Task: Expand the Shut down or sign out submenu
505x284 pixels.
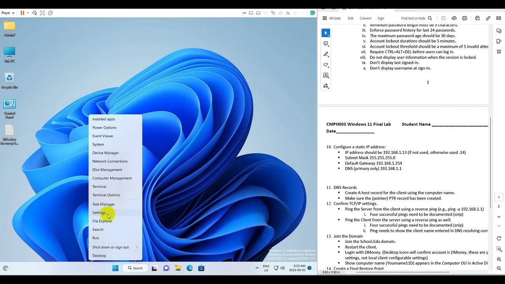Action: (110, 247)
